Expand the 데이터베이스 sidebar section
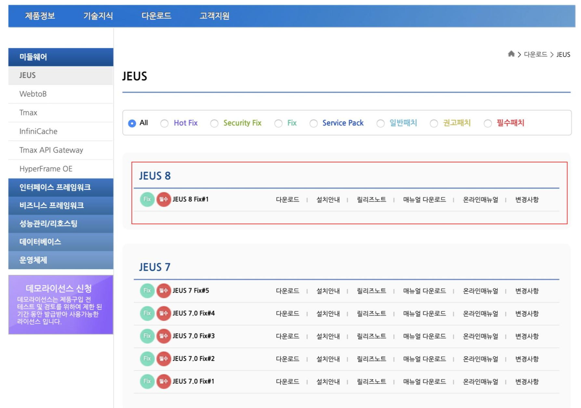 pyautogui.click(x=61, y=242)
